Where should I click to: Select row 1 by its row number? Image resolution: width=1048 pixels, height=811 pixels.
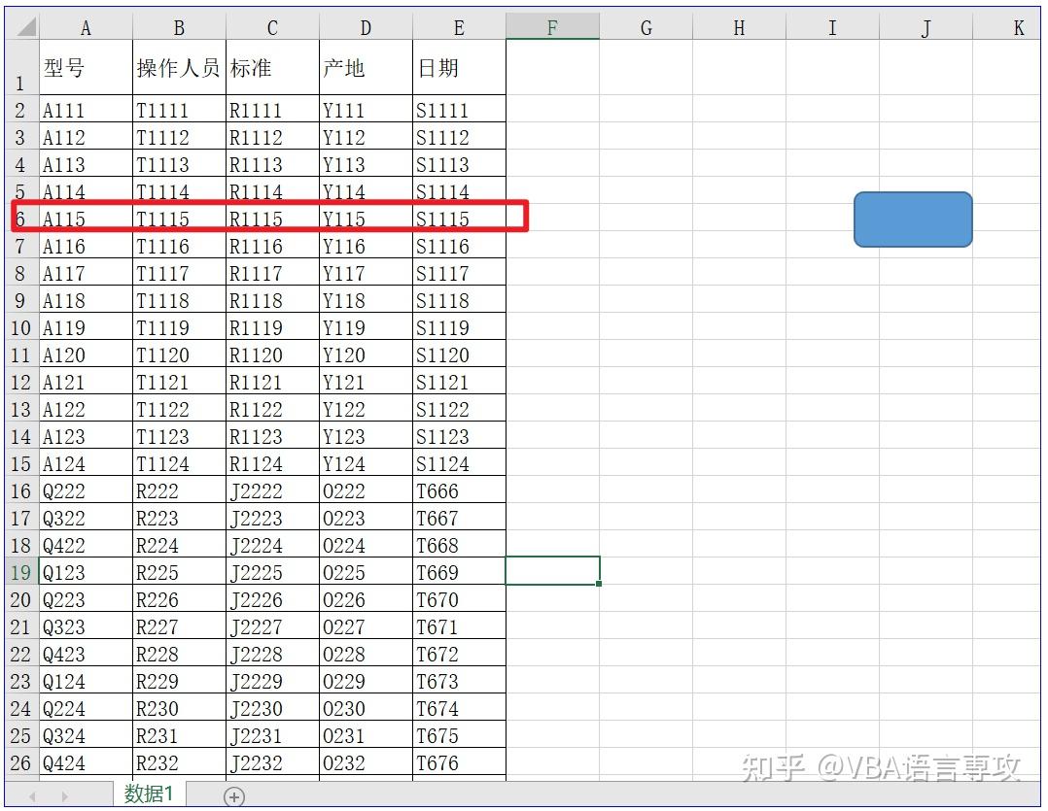coord(19,68)
